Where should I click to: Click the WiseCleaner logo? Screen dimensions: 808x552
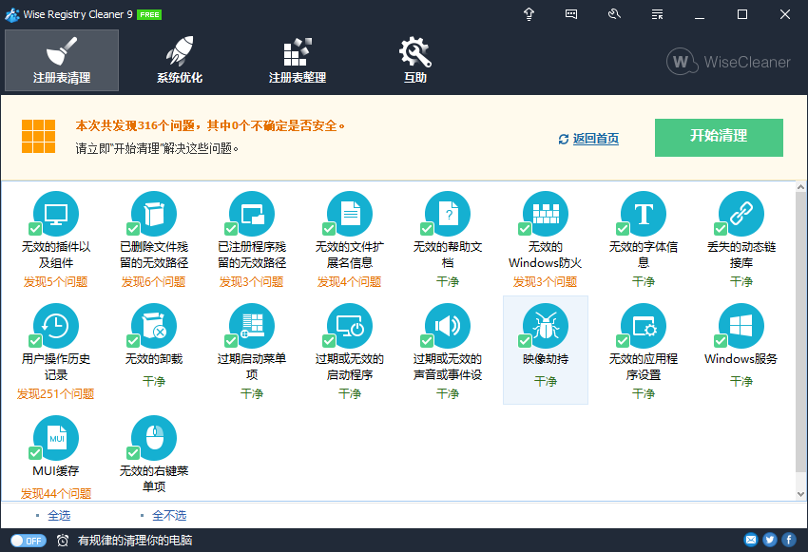(728, 62)
